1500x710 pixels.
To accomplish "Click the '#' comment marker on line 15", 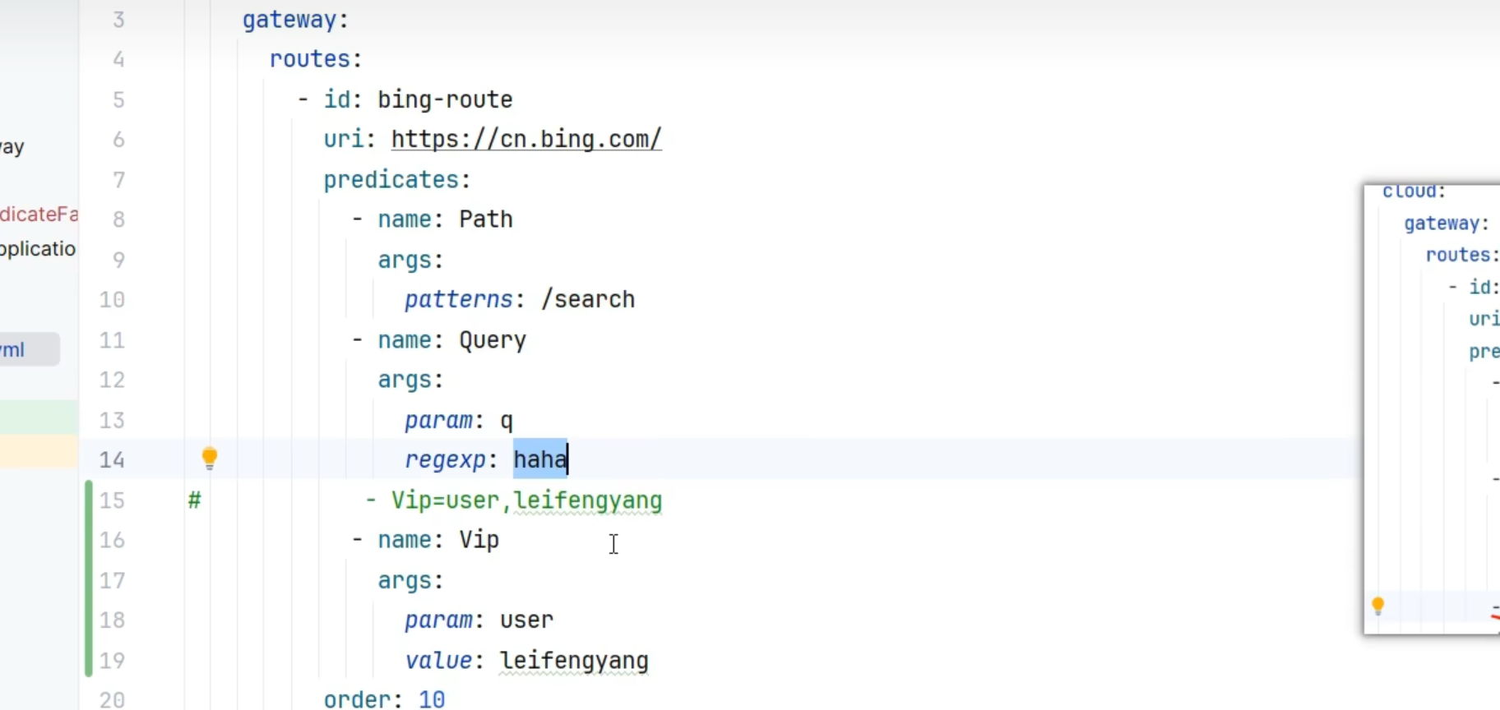I will click(x=194, y=500).
